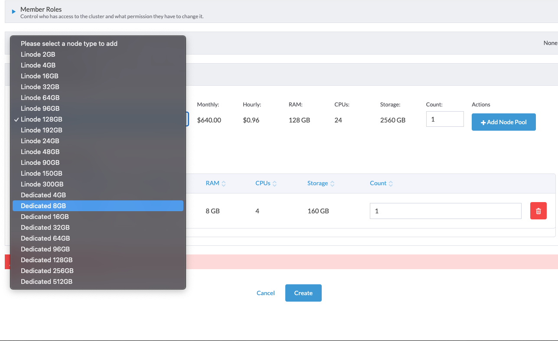Click the 8 GB RAM cell

[x=212, y=211]
